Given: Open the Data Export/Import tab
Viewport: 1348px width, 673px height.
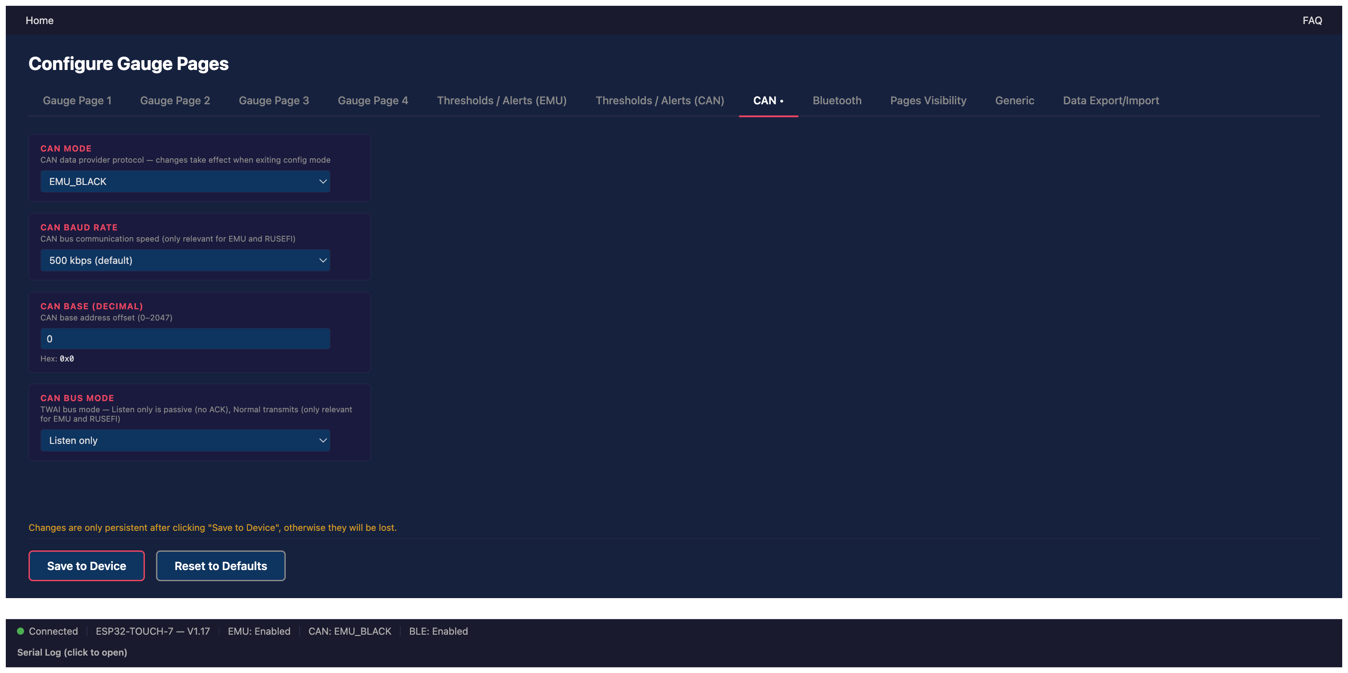Looking at the screenshot, I should (1110, 100).
